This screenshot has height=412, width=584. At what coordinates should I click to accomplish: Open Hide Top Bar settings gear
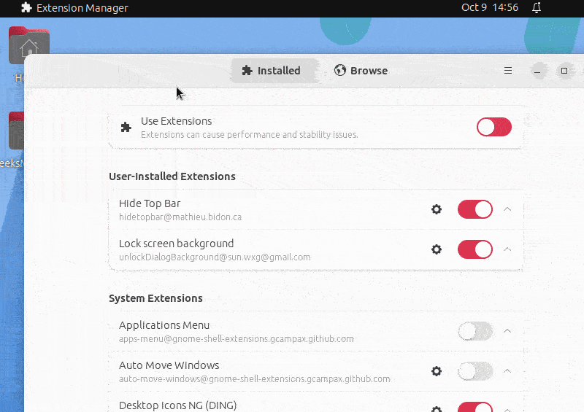437,209
